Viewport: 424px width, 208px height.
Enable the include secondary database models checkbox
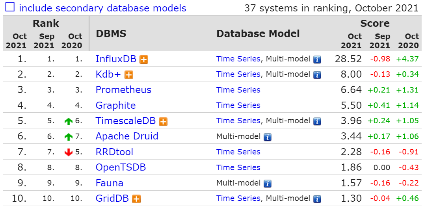point(10,7)
